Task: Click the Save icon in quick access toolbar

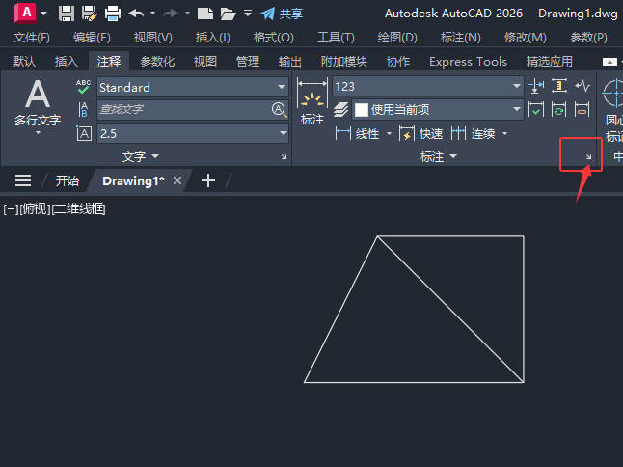Action: [x=67, y=14]
